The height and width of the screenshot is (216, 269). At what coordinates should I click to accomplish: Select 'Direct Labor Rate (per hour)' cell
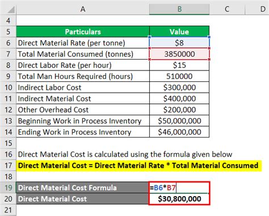pos(83,65)
